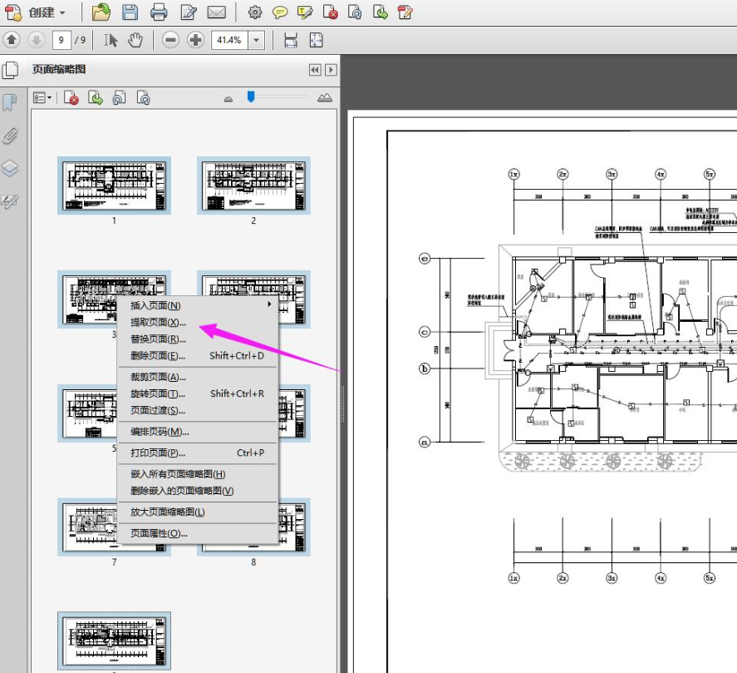The width and height of the screenshot is (737, 673).
Task: Click rotate clockwise icon in thumbnail panel
Action: point(144,98)
